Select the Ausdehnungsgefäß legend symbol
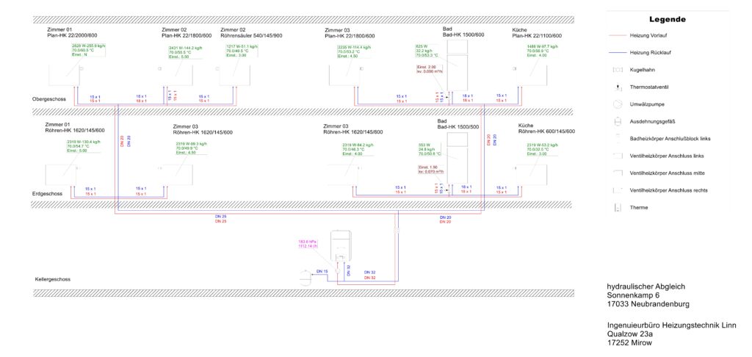 (617, 121)
